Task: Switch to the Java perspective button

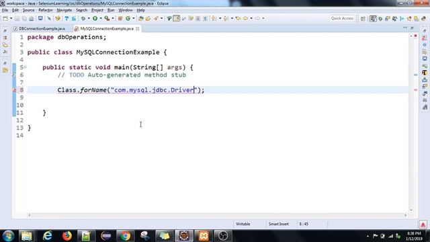Action: click(373, 19)
